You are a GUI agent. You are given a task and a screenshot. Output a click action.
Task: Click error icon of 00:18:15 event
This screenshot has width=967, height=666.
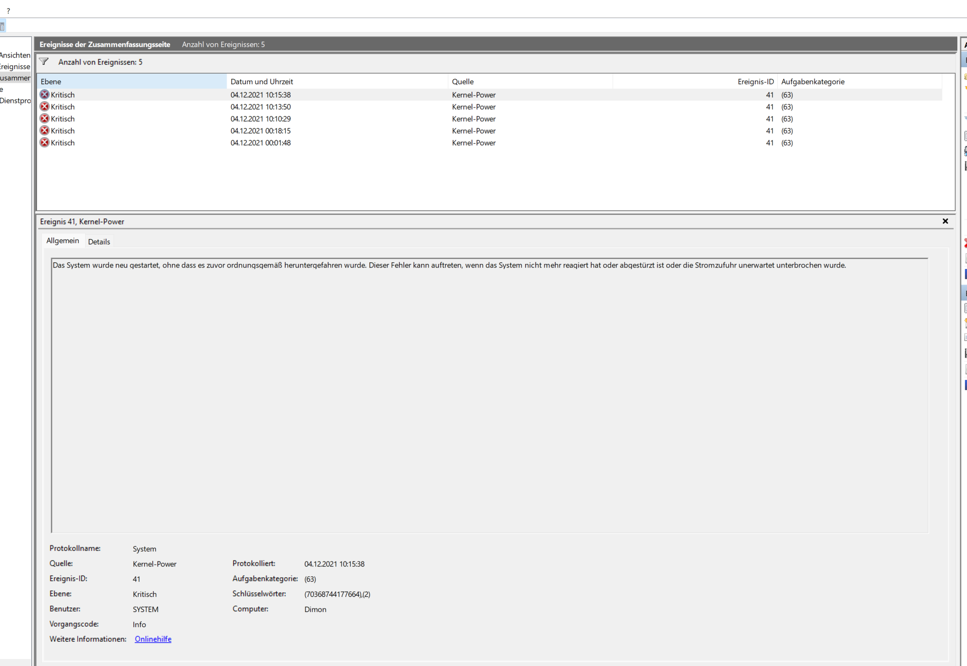(x=44, y=131)
